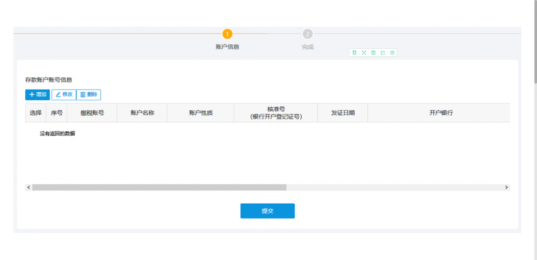Click the 增加 add button
The width and height of the screenshot is (537, 260).
pyautogui.click(x=38, y=94)
